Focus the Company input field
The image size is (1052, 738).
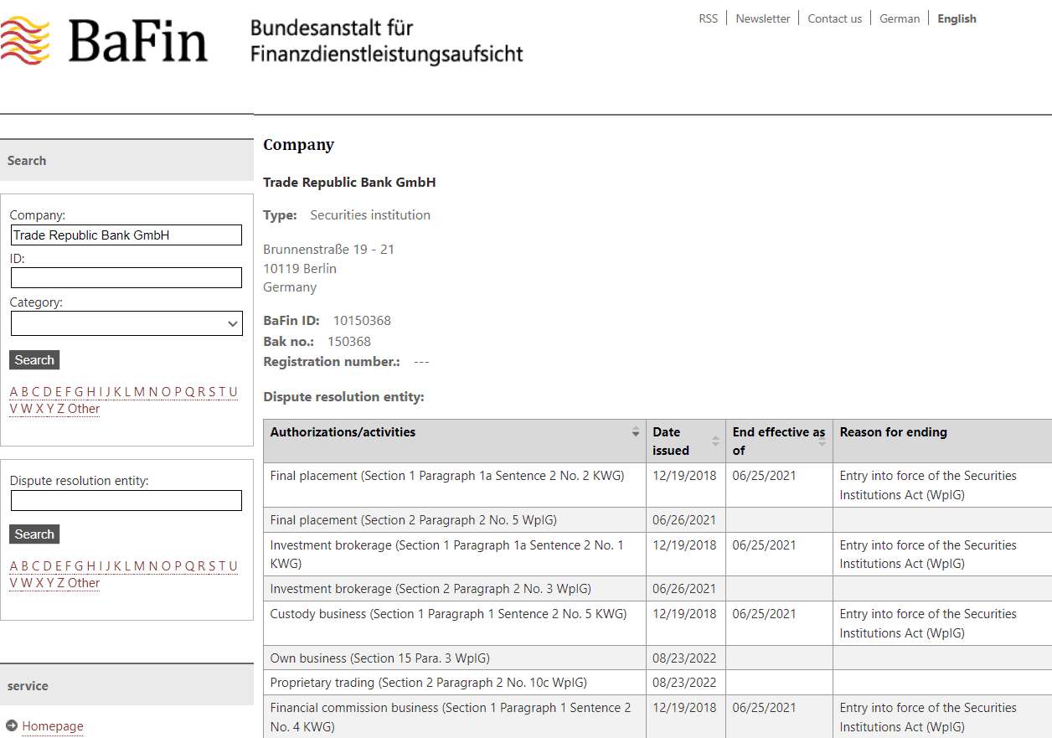click(126, 235)
